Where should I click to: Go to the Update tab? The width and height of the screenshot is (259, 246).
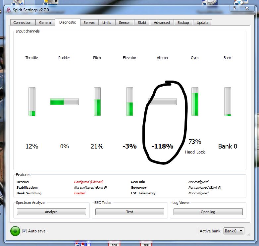point(202,23)
